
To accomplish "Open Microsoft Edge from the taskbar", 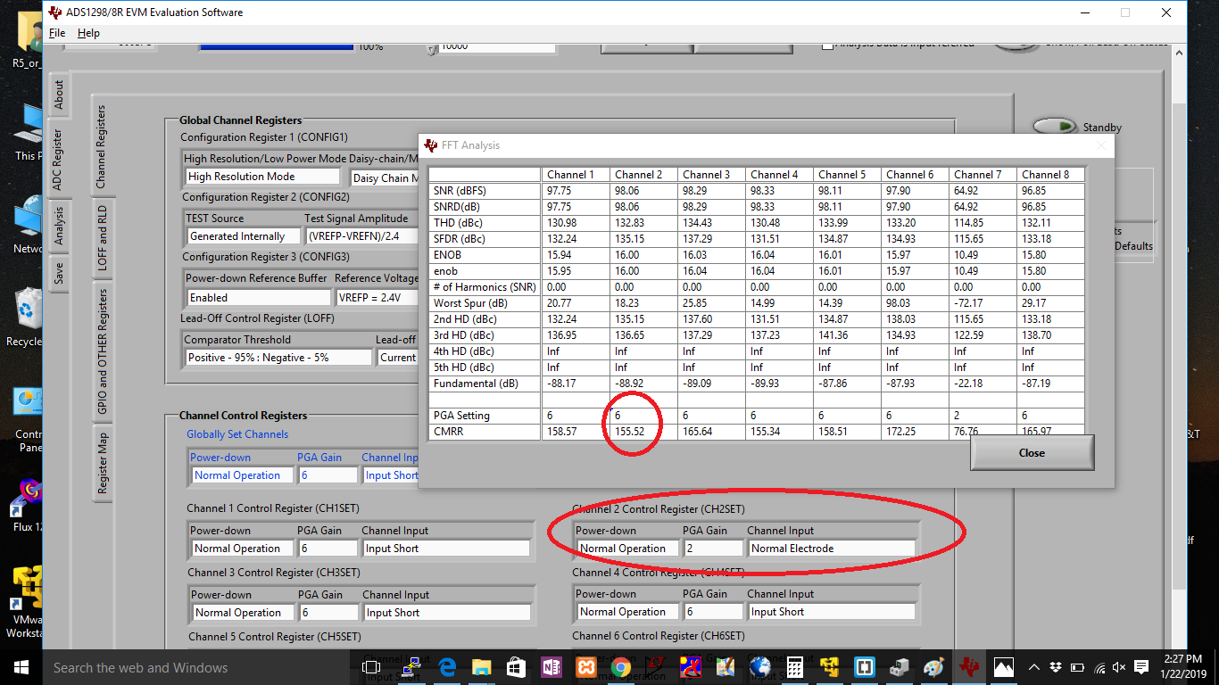I will point(447,667).
